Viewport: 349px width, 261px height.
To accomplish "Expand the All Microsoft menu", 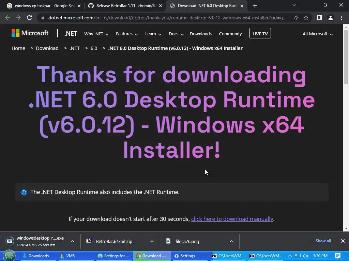I will click(x=318, y=34).
